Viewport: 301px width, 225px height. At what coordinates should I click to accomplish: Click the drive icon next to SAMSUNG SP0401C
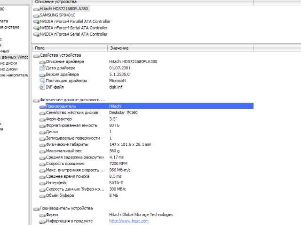pos(36,15)
